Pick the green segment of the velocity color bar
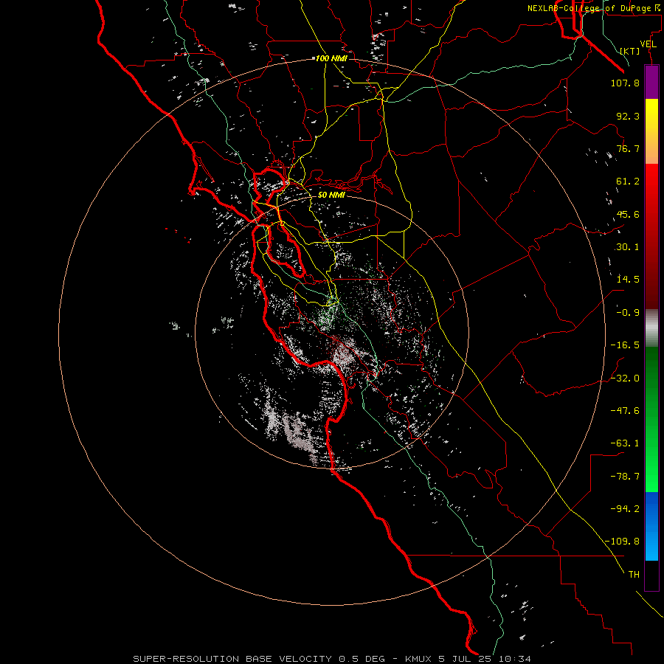This screenshot has width=664, height=664. coord(651,419)
